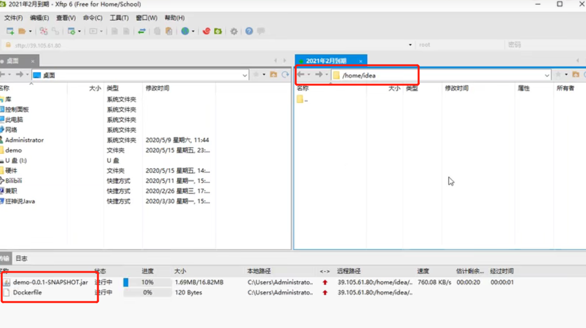Viewport: 586px width, 328px height.
Task: Open the dropdown arrow next to the globe icon
Action: tap(193, 32)
